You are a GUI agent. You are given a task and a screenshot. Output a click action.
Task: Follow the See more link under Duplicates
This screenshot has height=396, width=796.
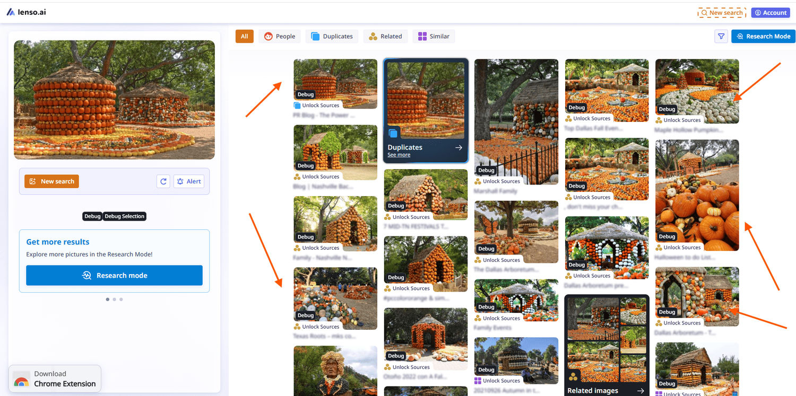click(x=399, y=155)
